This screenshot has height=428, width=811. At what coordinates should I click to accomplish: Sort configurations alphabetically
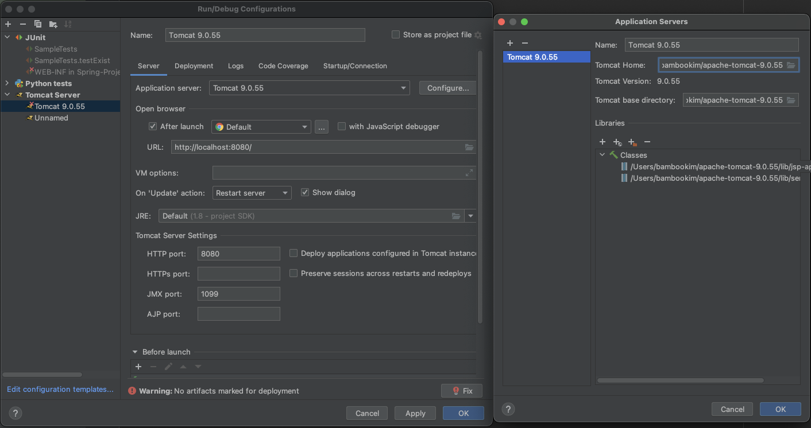pyautogui.click(x=68, y=24)
